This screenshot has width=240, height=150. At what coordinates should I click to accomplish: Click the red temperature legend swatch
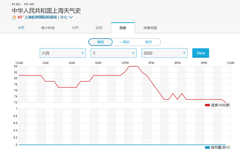coord(207,105)
